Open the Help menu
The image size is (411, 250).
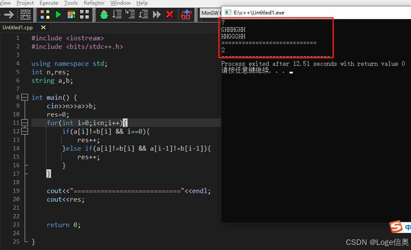142,3
